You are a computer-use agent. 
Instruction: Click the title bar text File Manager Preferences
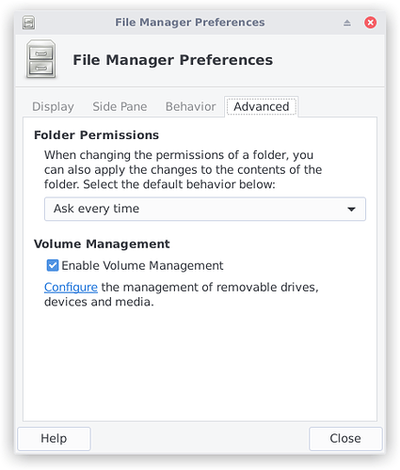[190, 23]
